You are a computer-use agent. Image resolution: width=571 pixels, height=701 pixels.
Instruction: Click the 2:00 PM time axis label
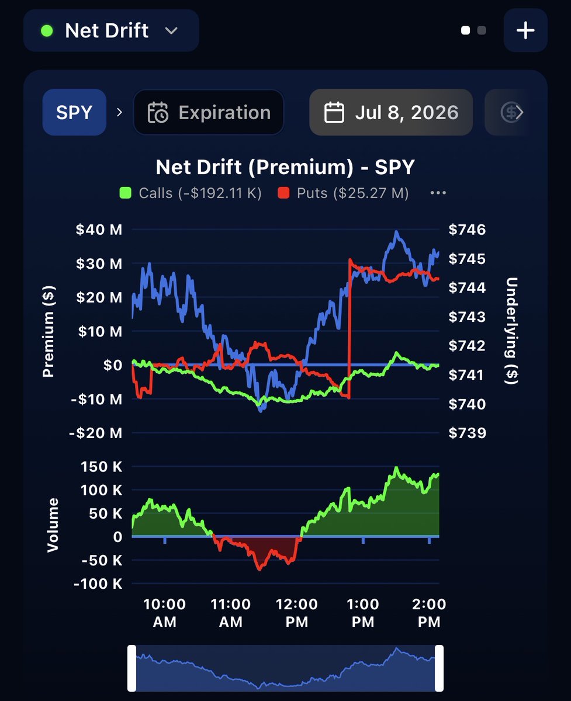pos(429,613)
